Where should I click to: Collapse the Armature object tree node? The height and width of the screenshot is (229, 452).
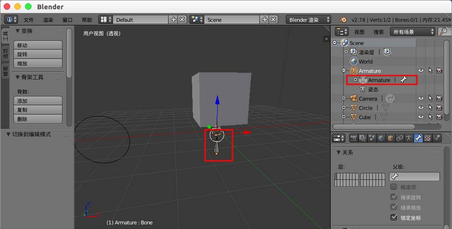coord(344,70)
